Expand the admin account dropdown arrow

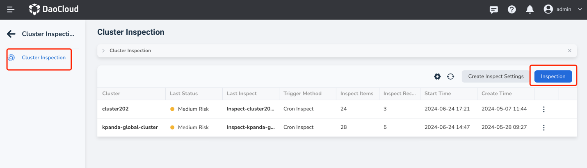[x=580, y=9]
